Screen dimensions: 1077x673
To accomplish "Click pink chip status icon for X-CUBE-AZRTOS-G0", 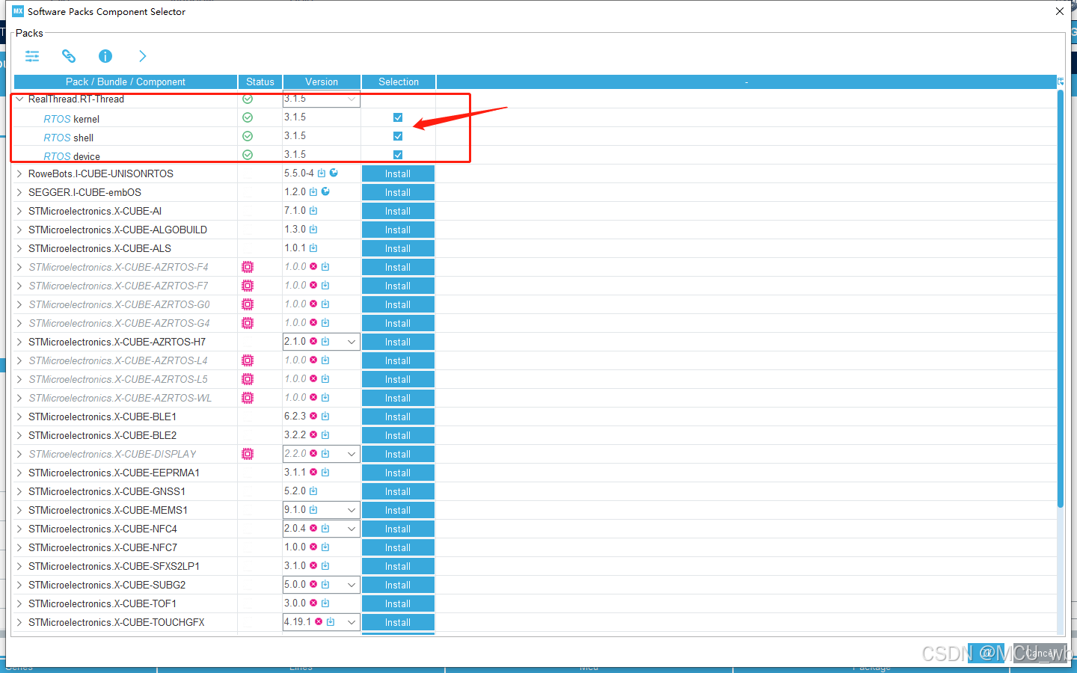I will click(x=248, y=304).
